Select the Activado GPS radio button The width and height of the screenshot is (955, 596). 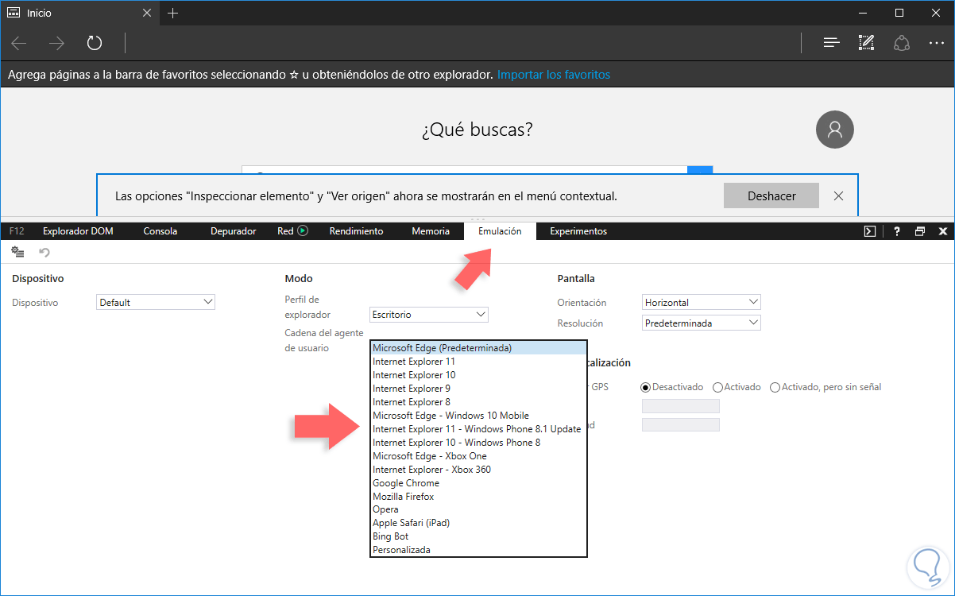(x=717, y=387)
